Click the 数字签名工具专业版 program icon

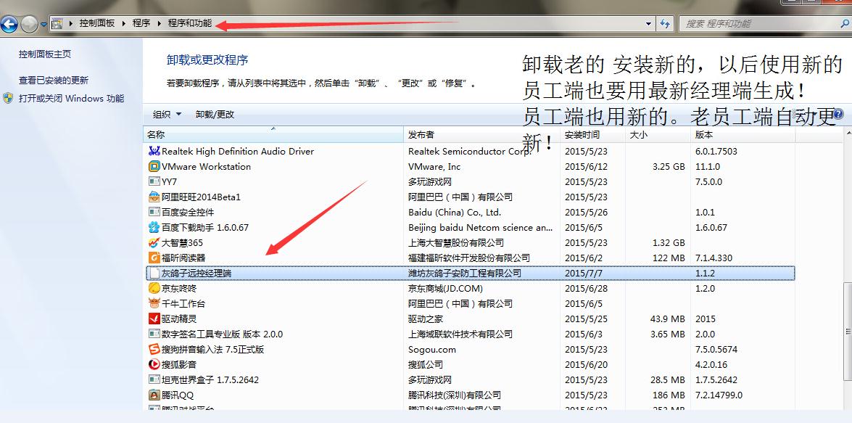(154, 334)
